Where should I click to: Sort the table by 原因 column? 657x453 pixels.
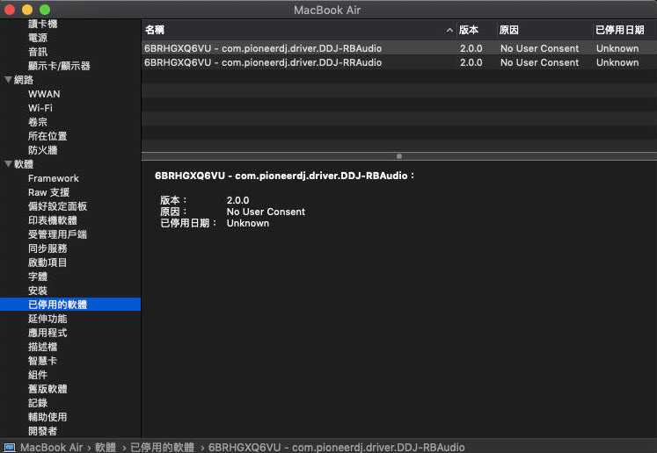pos(508,30)
